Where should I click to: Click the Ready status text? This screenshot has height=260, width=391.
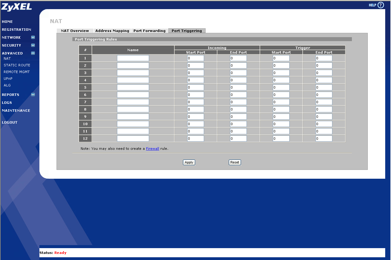(60, 253)
